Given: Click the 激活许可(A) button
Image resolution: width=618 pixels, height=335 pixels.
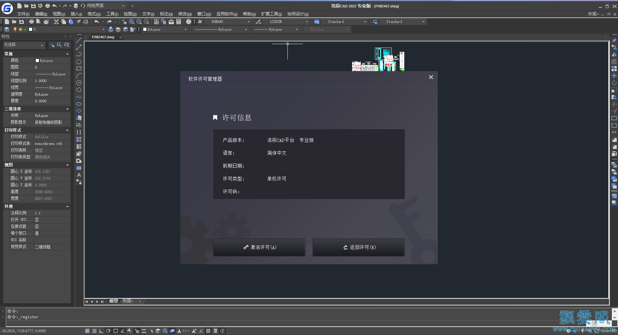Looking at the screenshot, I should tap(259, 247).
